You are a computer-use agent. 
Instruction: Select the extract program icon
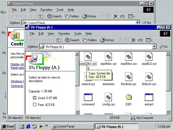point(149,97)
